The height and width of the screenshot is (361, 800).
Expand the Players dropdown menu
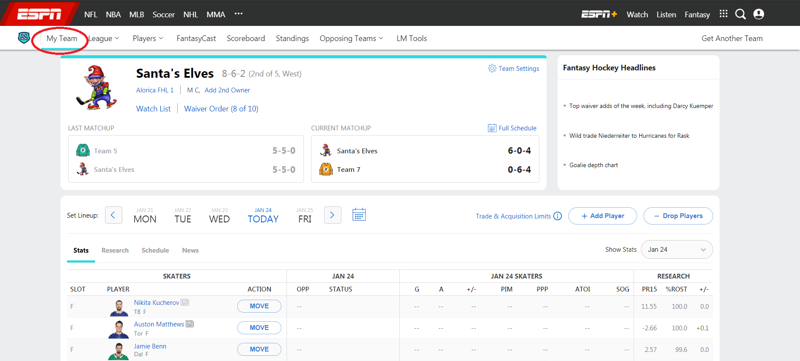[148, 38]
